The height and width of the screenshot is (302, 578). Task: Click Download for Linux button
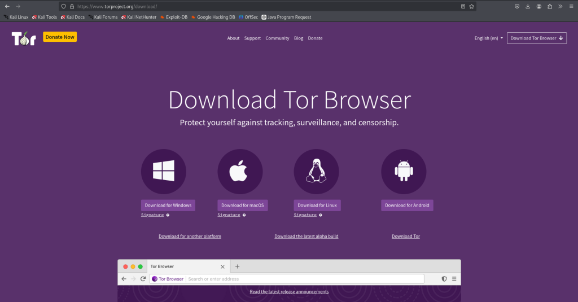(317, 205)
